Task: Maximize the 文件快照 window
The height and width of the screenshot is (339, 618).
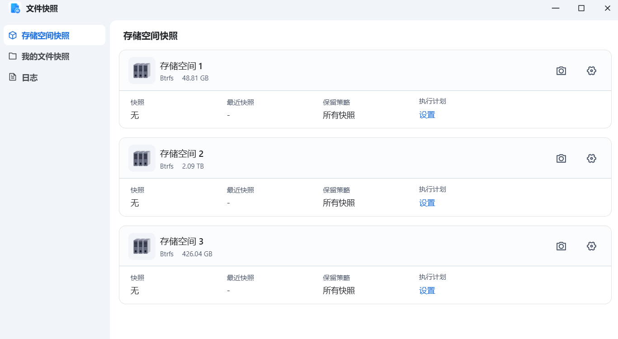Action: click(x=581, y=8)
